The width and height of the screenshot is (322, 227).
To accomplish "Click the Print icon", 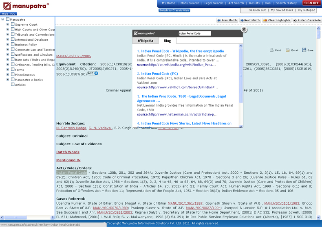I will (271, 50).
